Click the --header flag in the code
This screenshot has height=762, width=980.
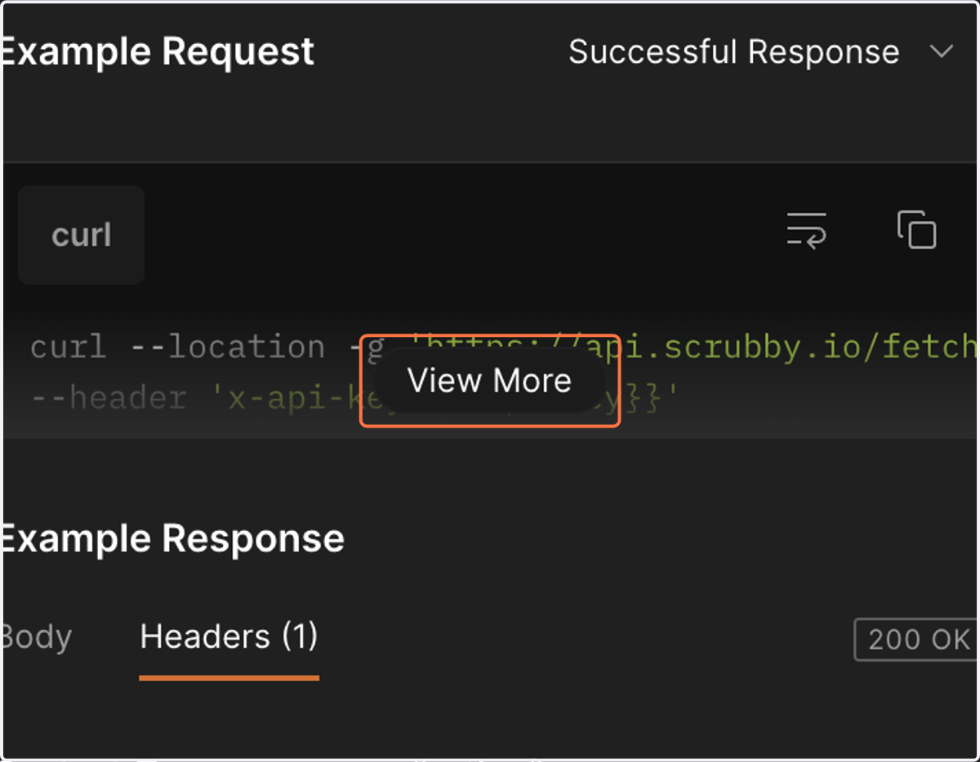(109, 398)
